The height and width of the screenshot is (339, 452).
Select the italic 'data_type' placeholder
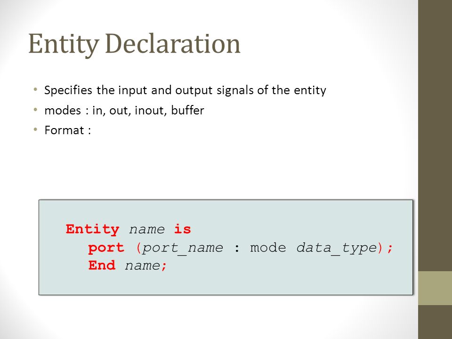[x=337, y=248]
